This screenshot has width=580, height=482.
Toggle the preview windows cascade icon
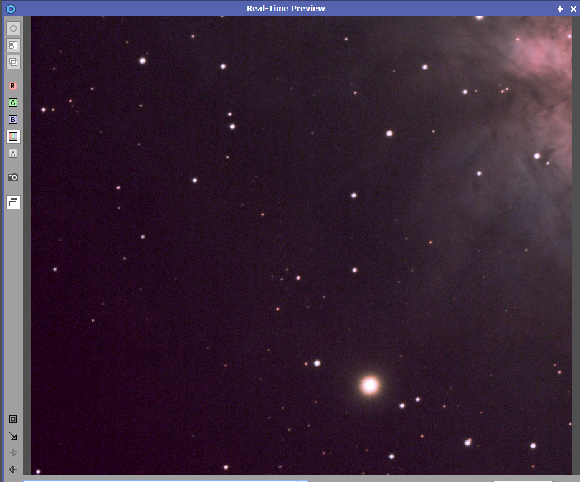click(x=13, y=202)
